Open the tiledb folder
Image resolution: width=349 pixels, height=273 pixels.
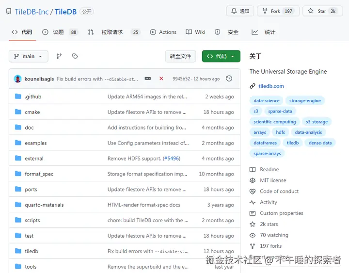32,251
